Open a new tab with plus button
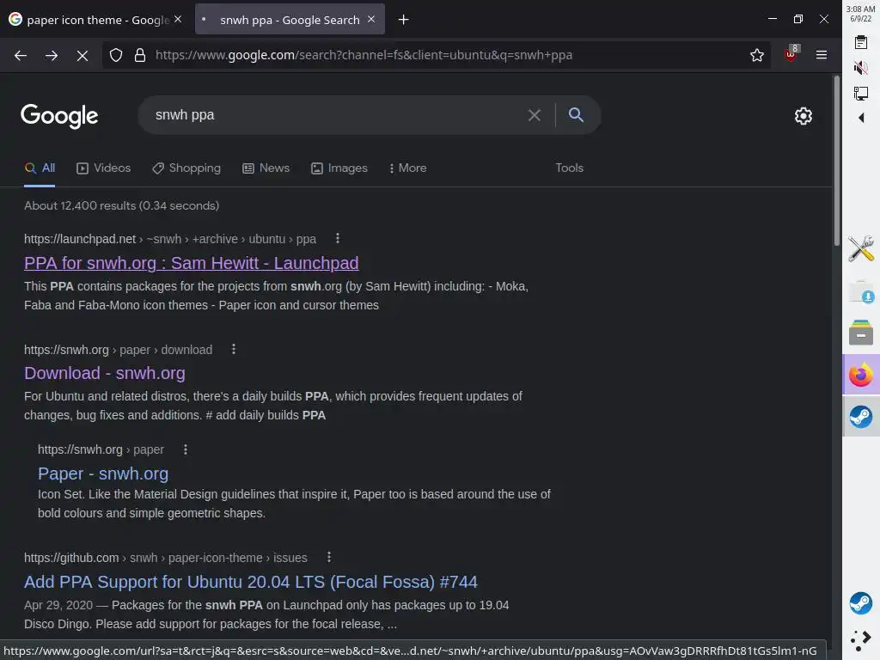880x660 pixels. (403, 20)
